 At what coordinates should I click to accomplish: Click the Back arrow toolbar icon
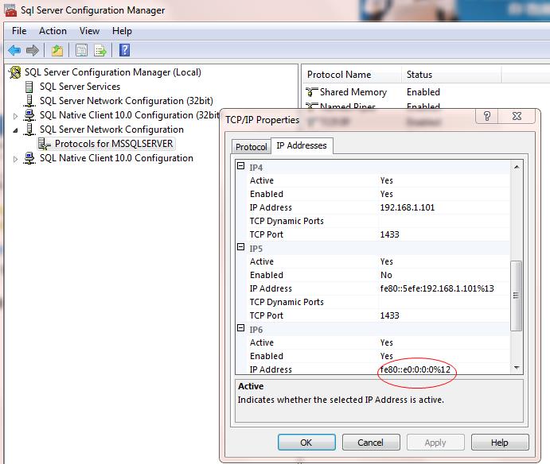click(x=14, y=50)
